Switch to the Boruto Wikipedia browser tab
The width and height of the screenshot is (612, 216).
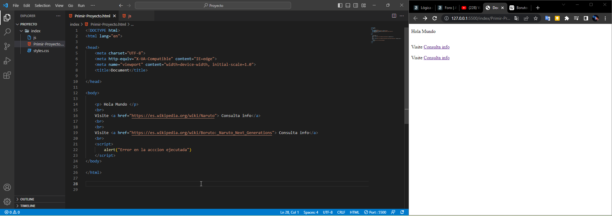coord(519,8)
